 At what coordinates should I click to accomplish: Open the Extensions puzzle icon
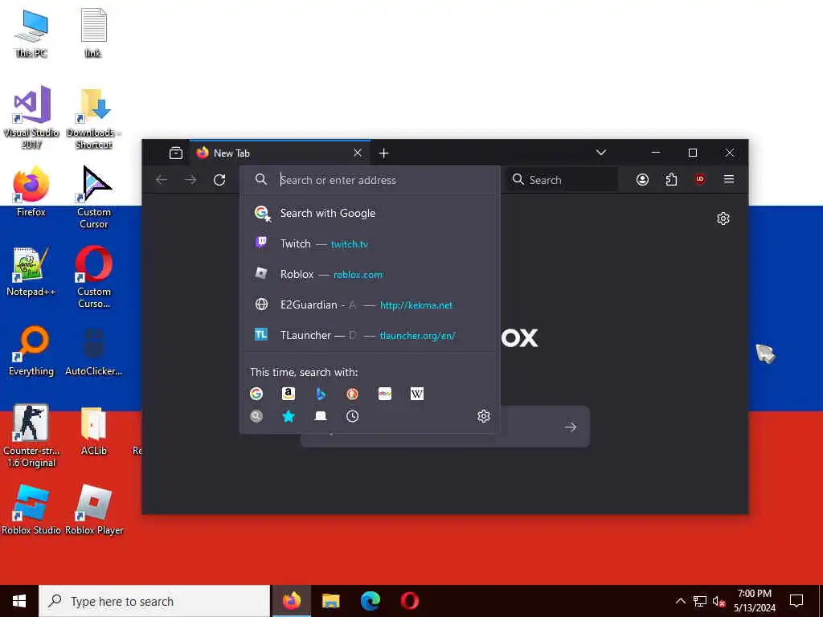click(671, 180)
